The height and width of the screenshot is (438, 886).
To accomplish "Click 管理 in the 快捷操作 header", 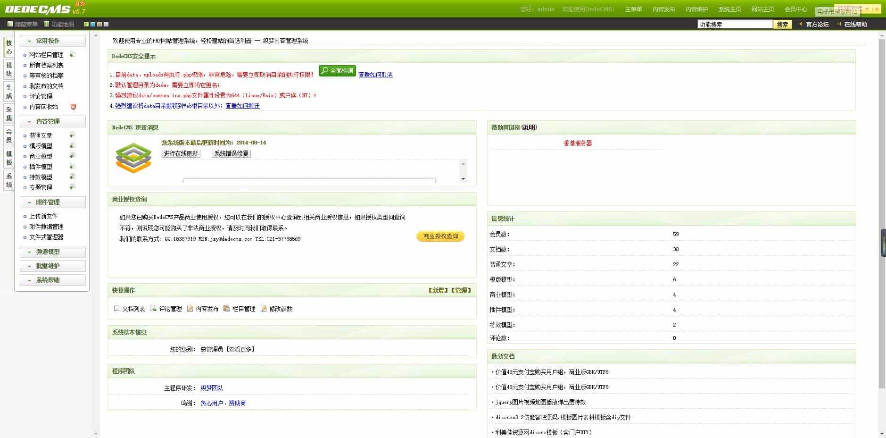I will [461, 290].
